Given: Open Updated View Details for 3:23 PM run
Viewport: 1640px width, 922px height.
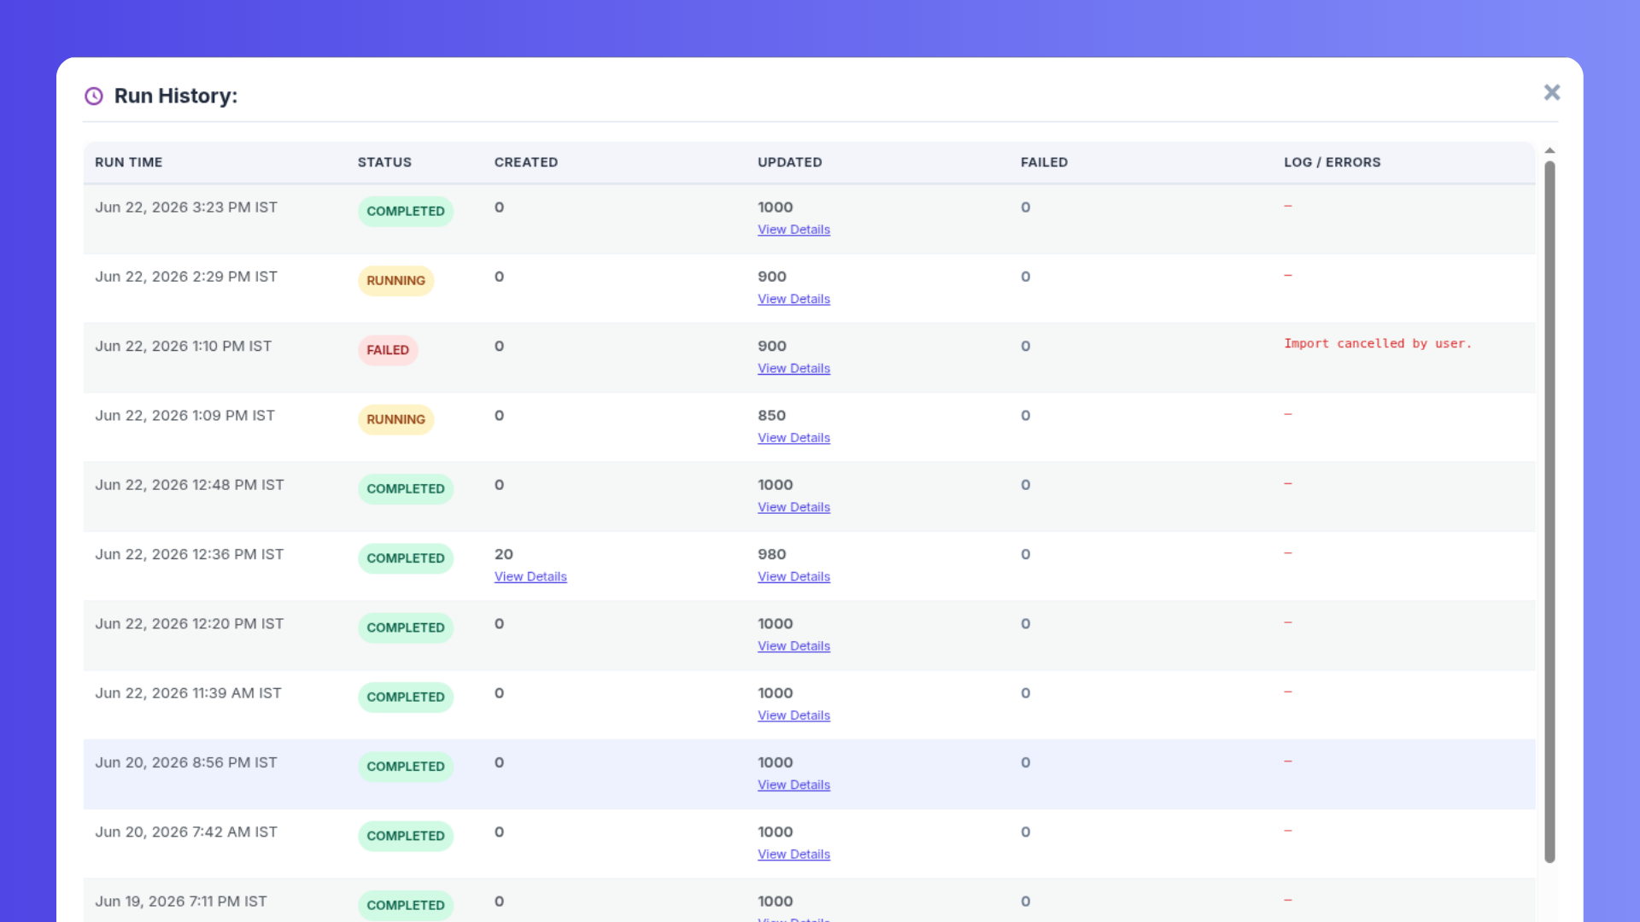Looking at the screenshot, I should tap(794, 230).
